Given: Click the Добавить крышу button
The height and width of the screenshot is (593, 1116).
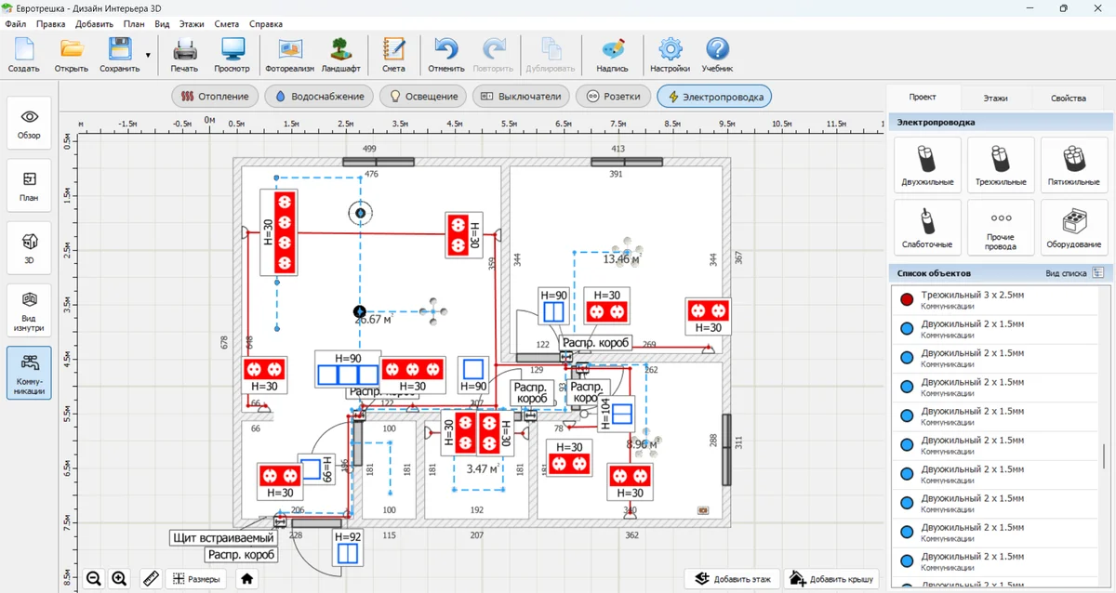Looking at the screenshot, I should pyautogui.click(x=831, y=579).
